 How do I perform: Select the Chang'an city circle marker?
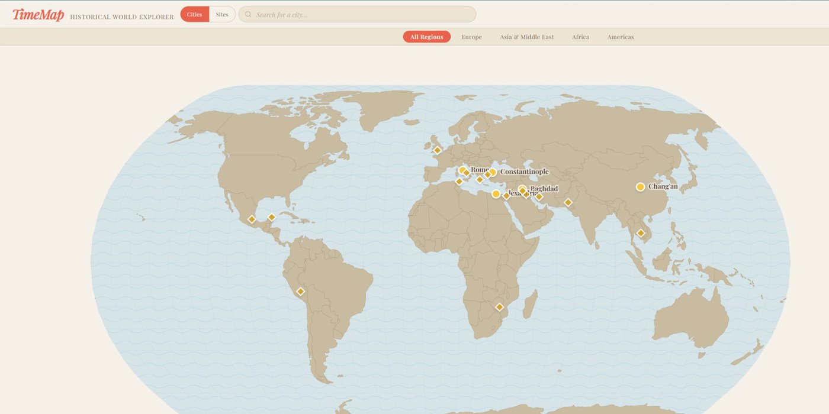640,187
